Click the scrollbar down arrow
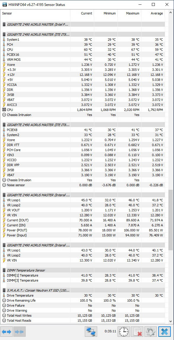The image size is (174, 340). [171, 321]
